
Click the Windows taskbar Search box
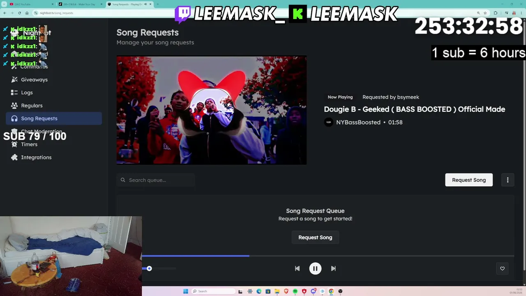tap(214, 291)
